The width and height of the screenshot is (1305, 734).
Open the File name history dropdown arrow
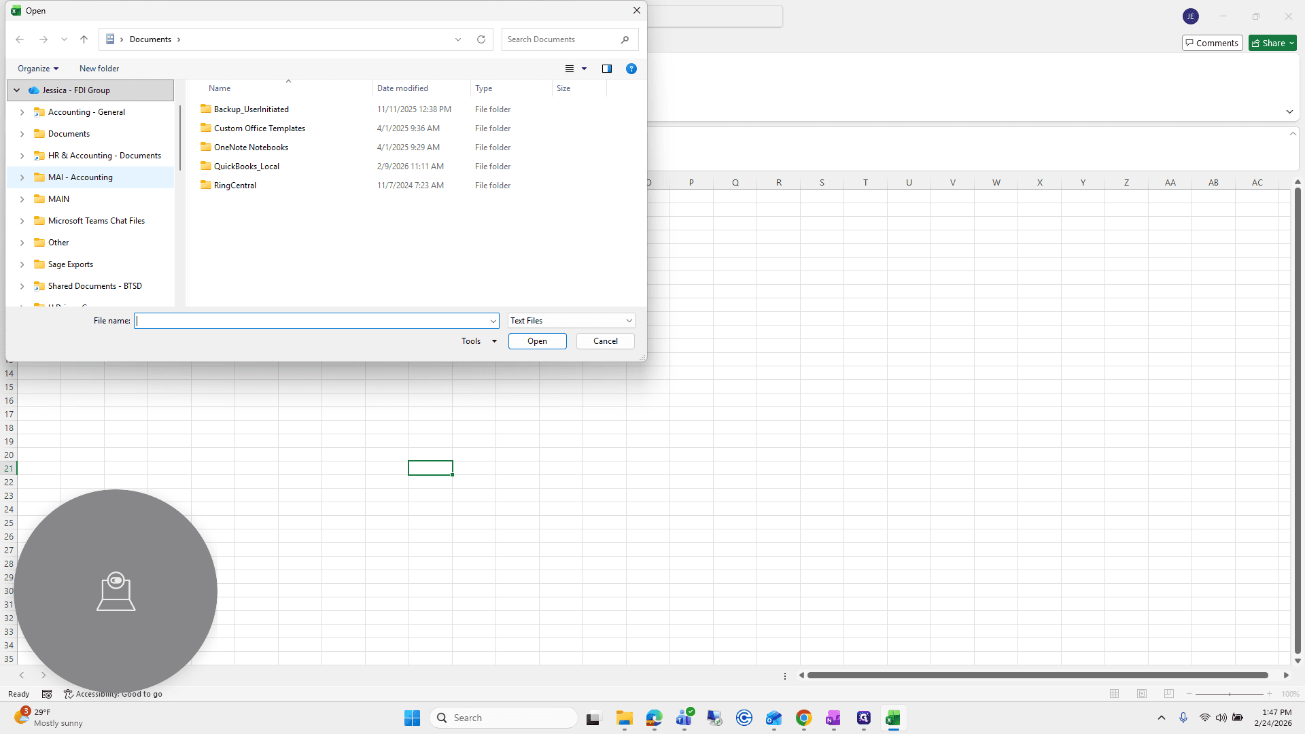pyautogui.click(x=493, y=321)
